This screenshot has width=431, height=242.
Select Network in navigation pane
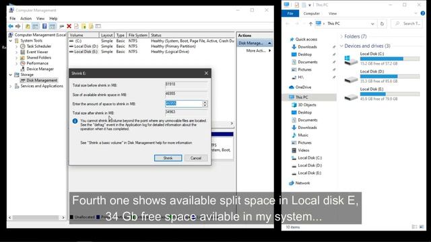302,183
